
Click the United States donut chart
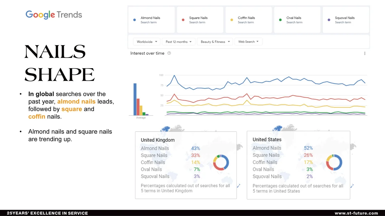point(334,162)
